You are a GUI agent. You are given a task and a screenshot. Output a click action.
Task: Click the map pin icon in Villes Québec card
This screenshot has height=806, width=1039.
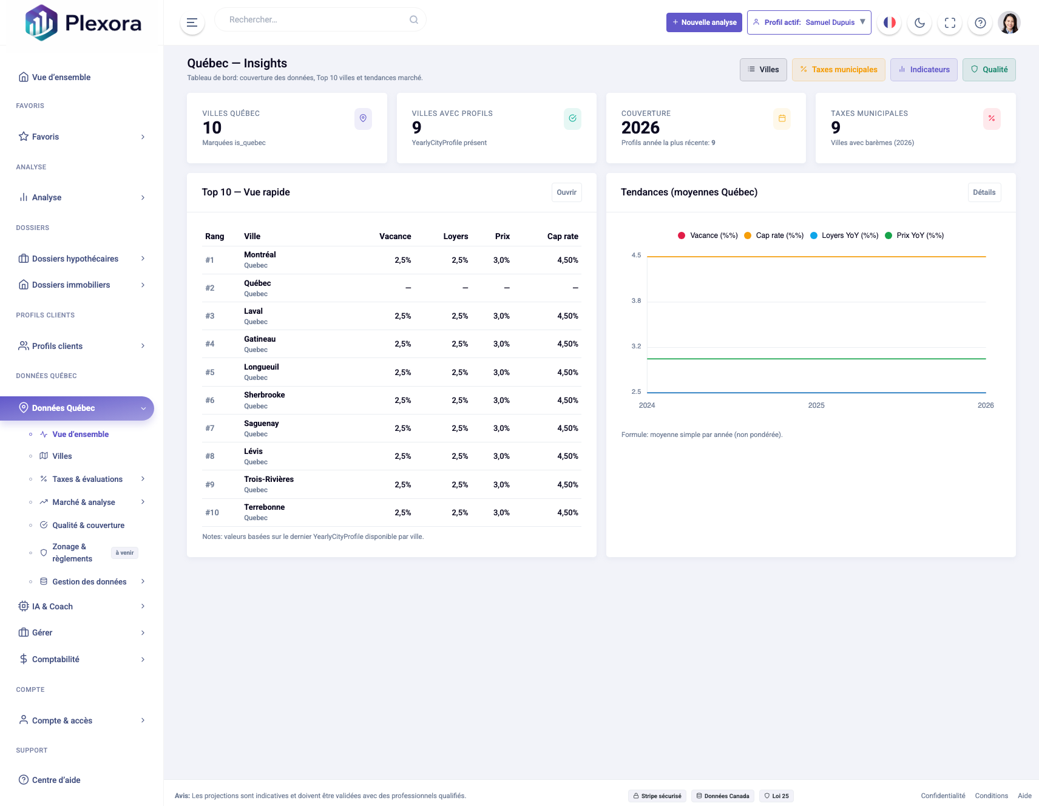(x=363, y=118)
